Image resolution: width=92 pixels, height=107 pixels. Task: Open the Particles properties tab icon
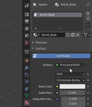(x=27, y=75)
